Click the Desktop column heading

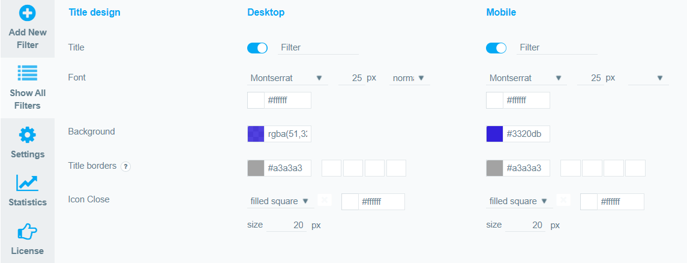[266, 12]
